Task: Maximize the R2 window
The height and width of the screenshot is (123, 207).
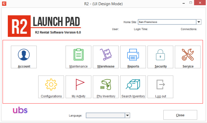Action: (x=191, y=3)
